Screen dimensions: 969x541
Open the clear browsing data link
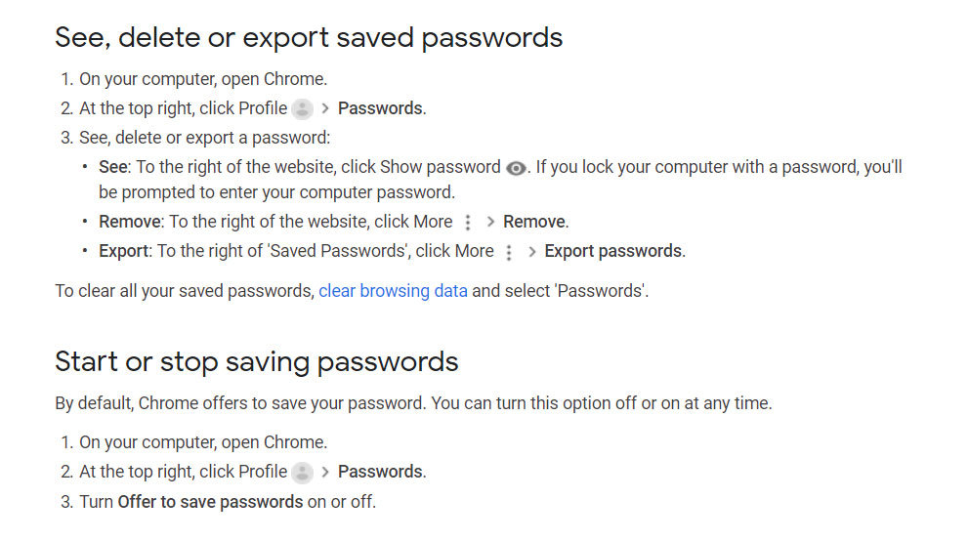click(x=393, y=291)
